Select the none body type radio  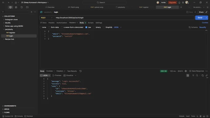(40, 27)
